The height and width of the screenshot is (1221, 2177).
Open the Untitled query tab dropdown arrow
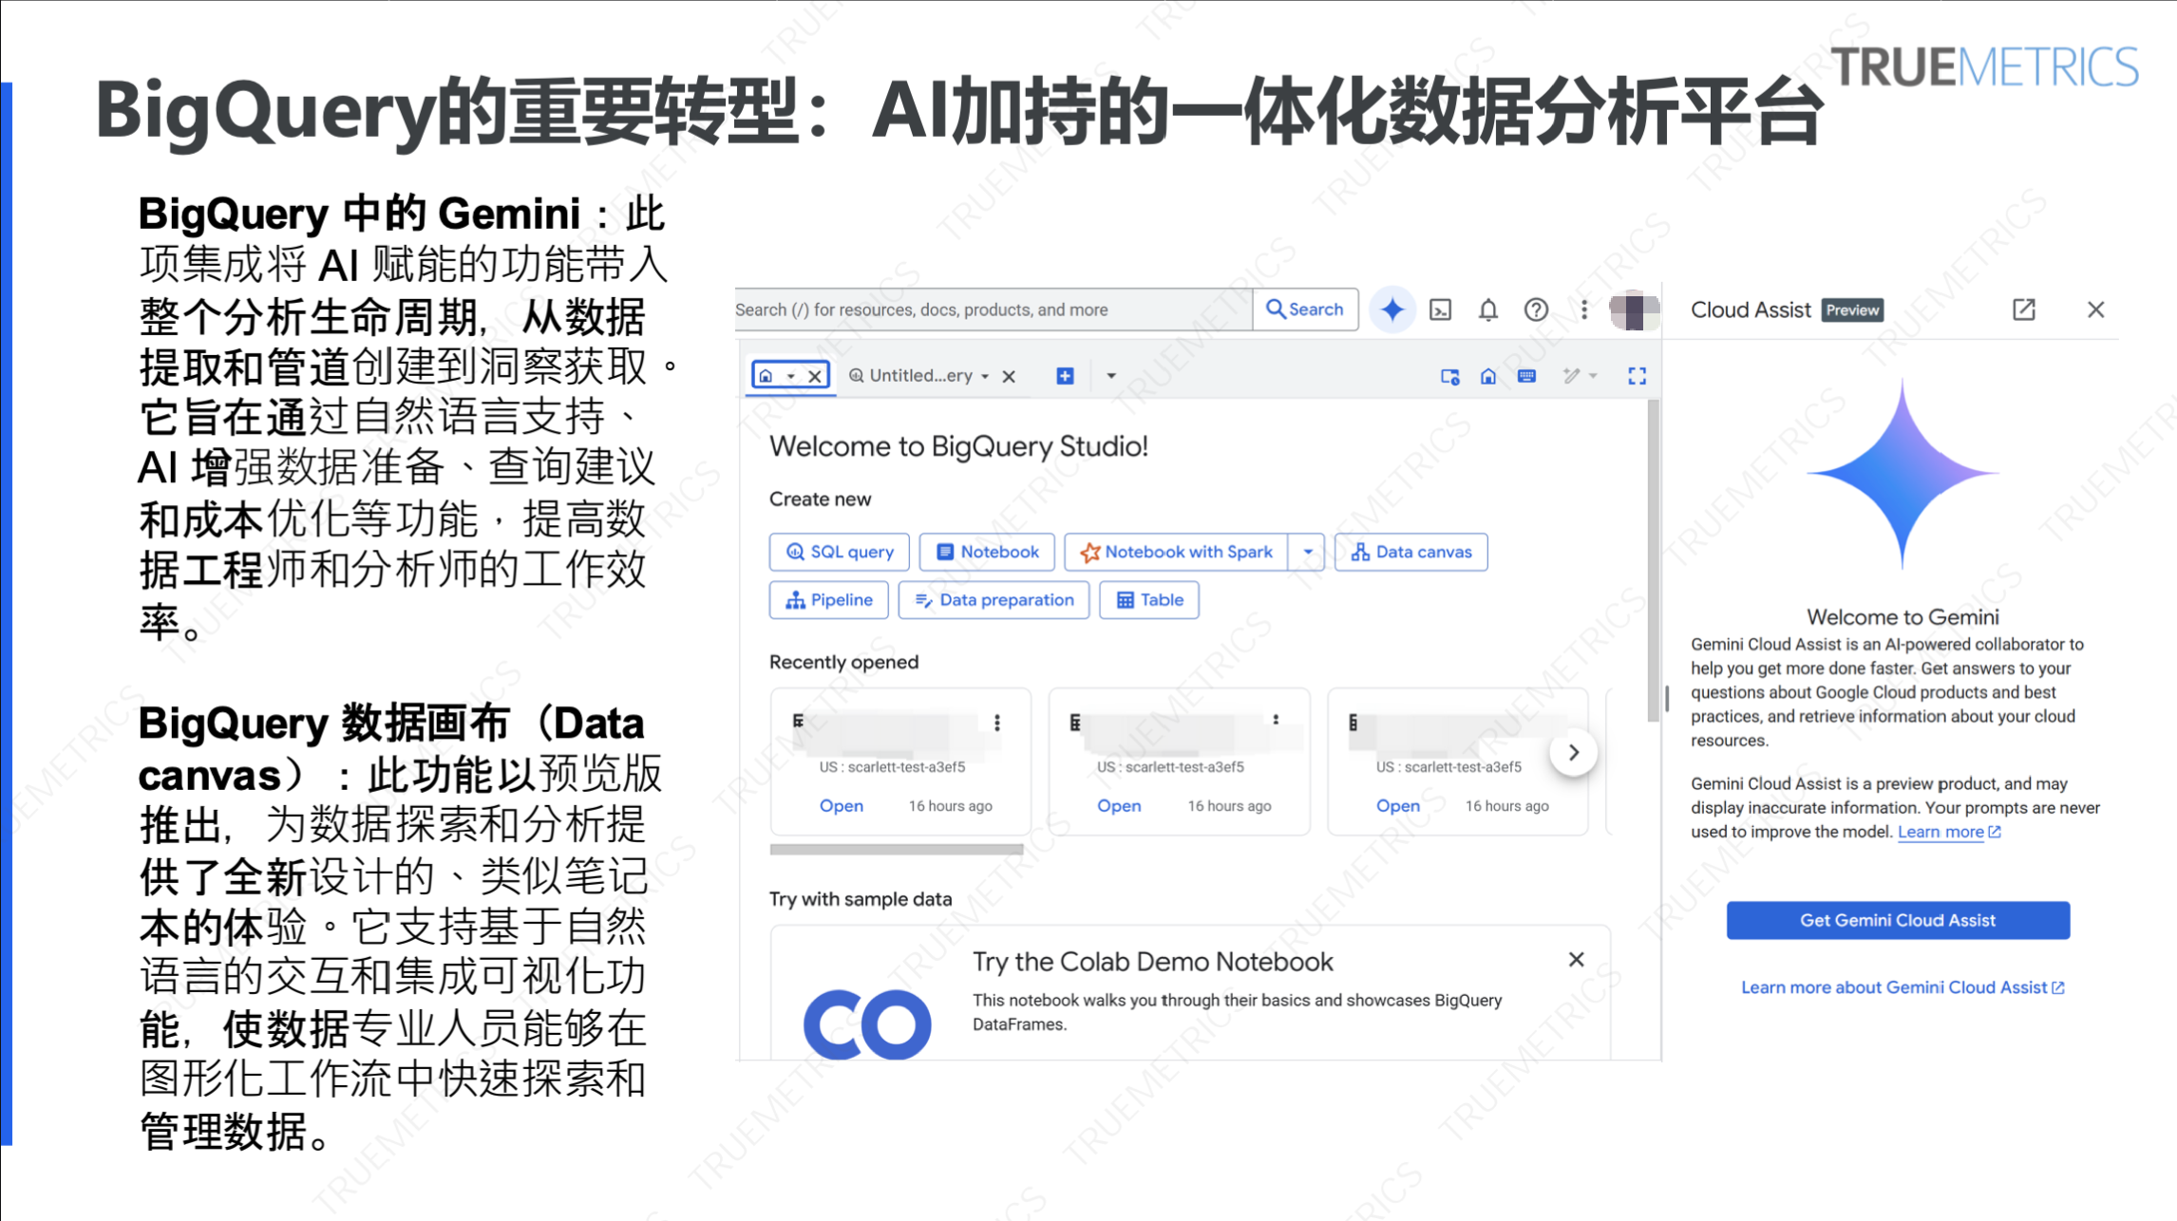click(x=986, y=376)
